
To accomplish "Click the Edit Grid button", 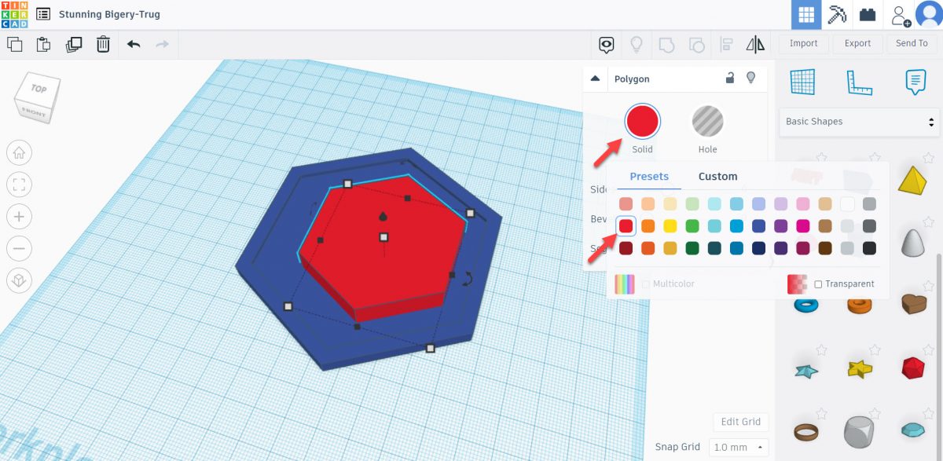I will pyautogui.click(x=740, y=422).
